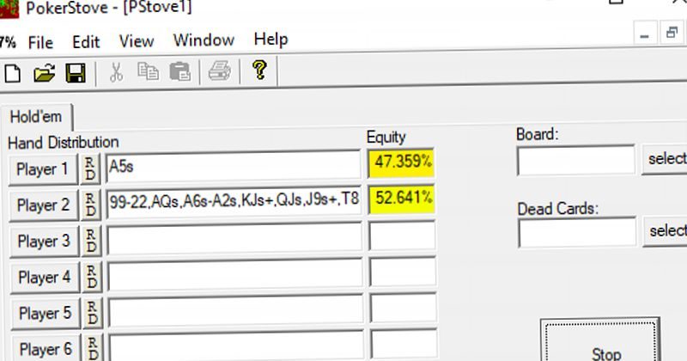Image resolution: width=687 pixels, height=361 pixels.
Task: Click the Dead Cards input field
Action: (x=577, y=231)
